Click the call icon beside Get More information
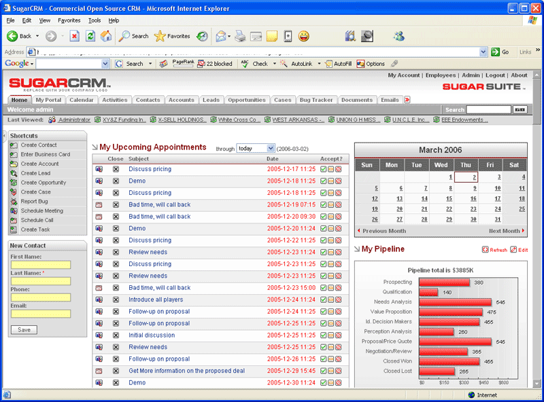The width and height of the screenshot is (544, 402). [99, 371]
